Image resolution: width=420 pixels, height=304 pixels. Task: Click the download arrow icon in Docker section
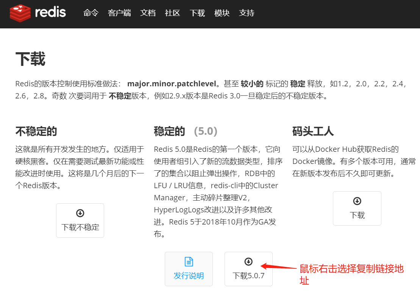tap(357, 201)
